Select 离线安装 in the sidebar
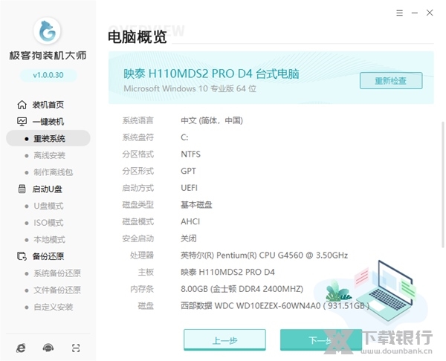This screenshot has height=361, width=446. 49,156
